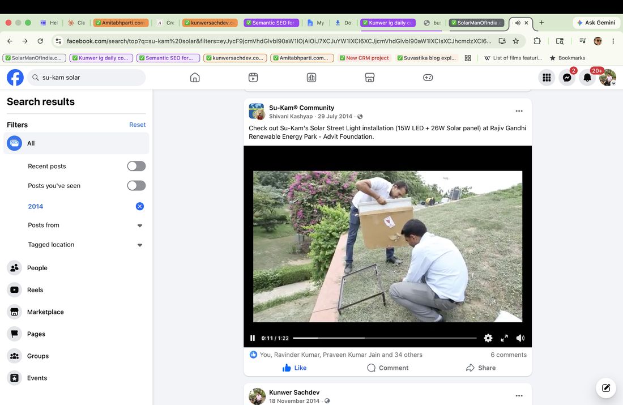This screenshot has height=405, width=623.
Task: Open the Marketplace icon in top navigation
Action: pyautogui.click(x=369, y=78)
